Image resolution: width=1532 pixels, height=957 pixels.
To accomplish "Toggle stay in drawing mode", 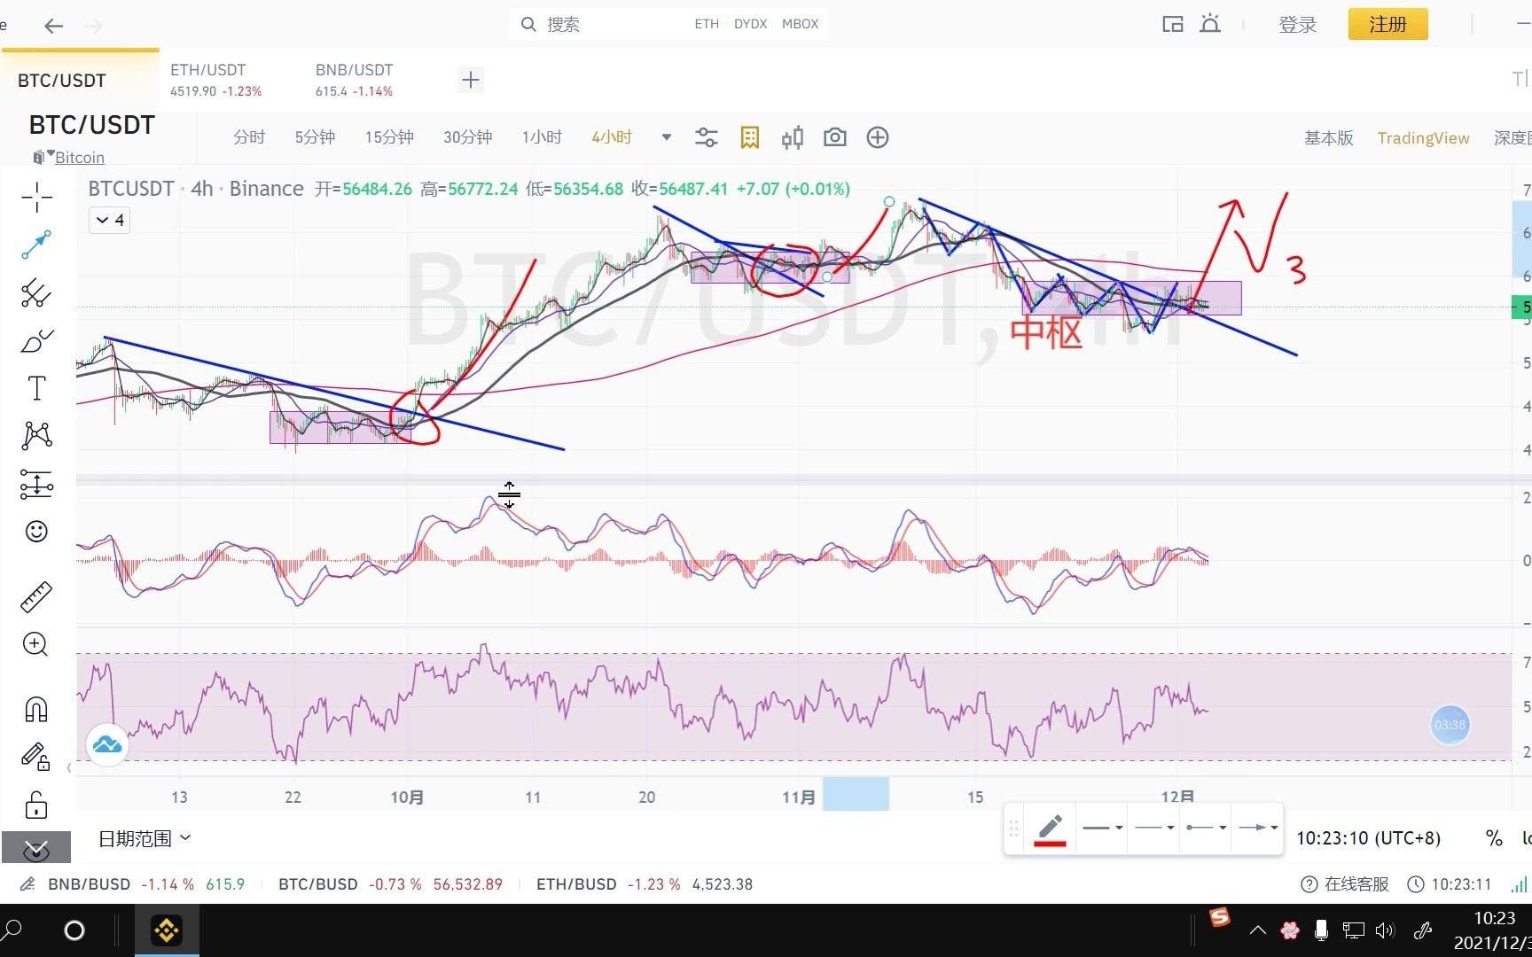I will point(35,757).
